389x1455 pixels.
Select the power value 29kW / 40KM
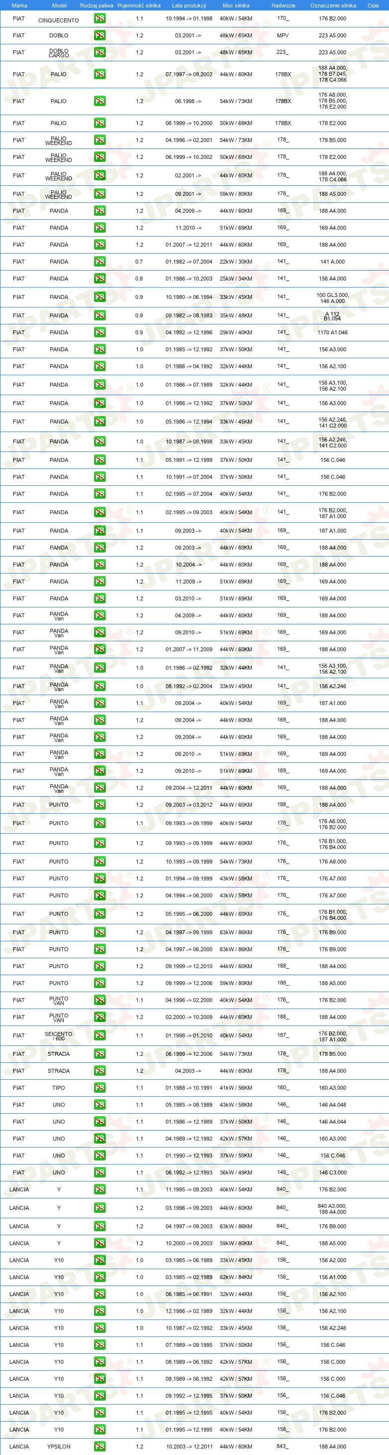tap(236, 332)
